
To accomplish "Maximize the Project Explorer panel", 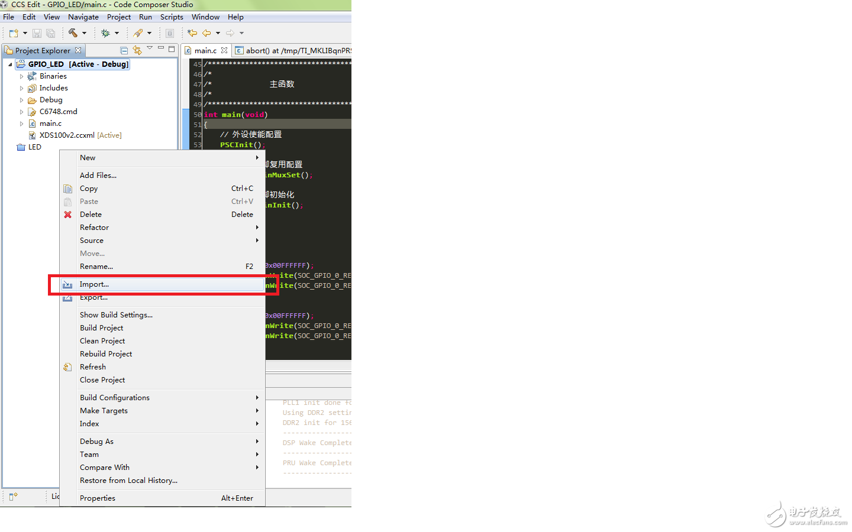I will pos(172,49).
